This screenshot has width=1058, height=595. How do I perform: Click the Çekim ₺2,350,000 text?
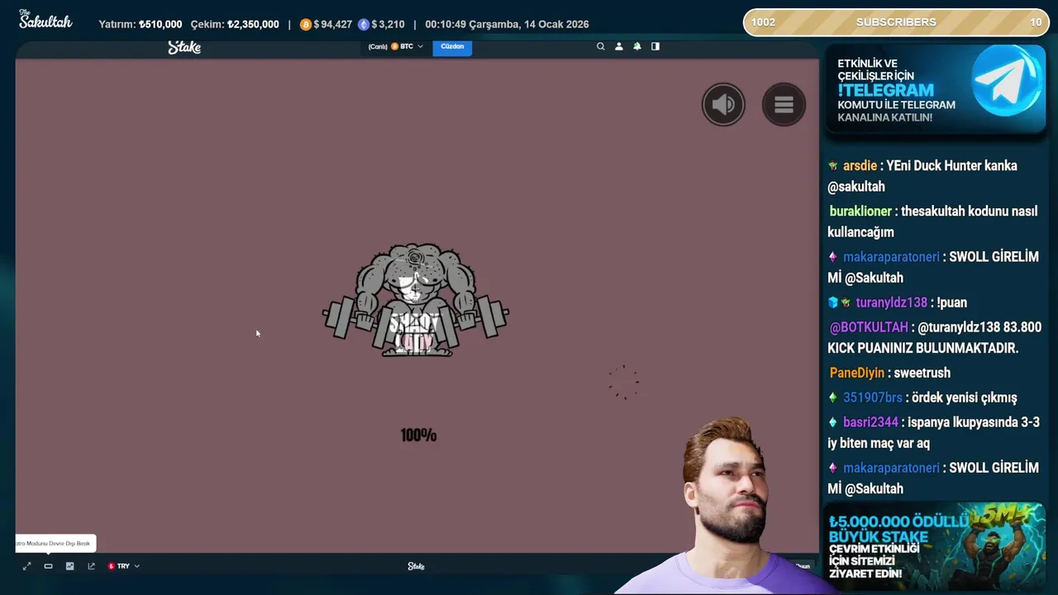tap(235, 25)
